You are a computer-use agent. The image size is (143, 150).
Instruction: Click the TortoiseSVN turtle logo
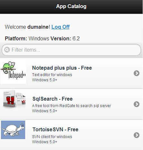(13, 130)
